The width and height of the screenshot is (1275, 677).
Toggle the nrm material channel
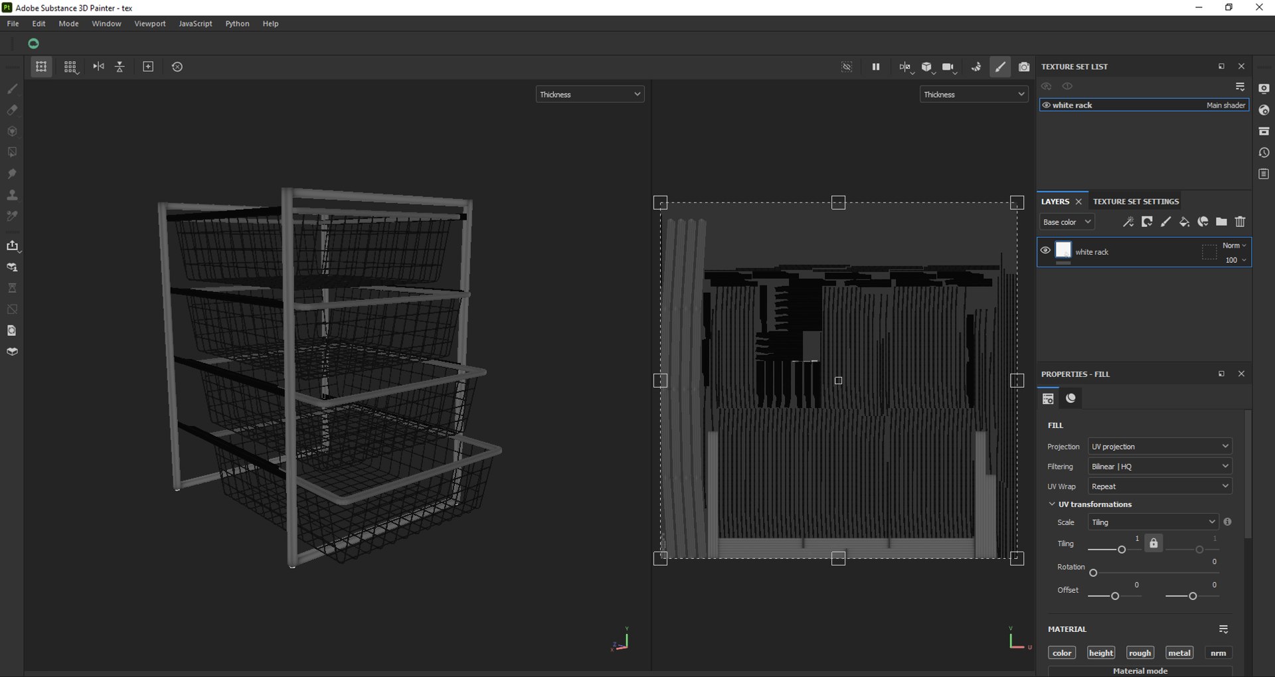coord(1219,653)
